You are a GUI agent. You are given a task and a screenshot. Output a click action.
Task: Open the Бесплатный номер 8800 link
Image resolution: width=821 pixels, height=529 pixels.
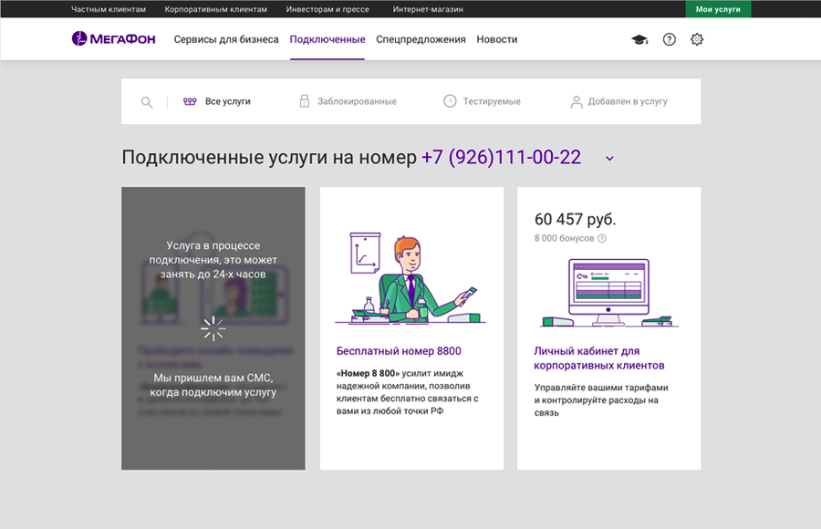coord(399,350)
